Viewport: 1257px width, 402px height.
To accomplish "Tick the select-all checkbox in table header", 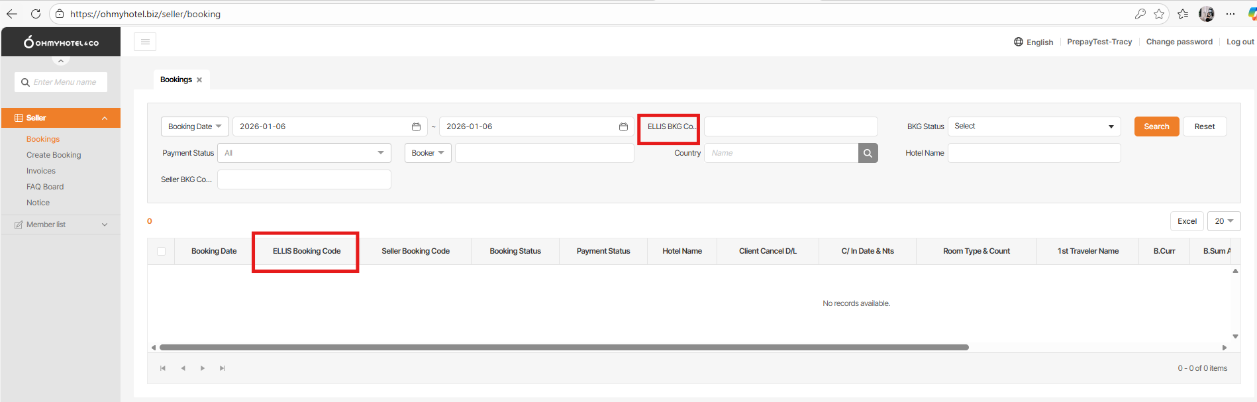I will tap(161, 251).
